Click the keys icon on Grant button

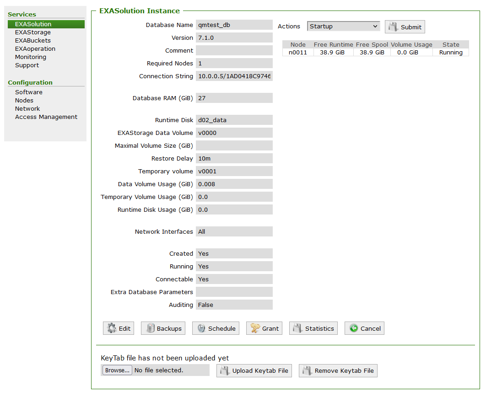[255, 328]
